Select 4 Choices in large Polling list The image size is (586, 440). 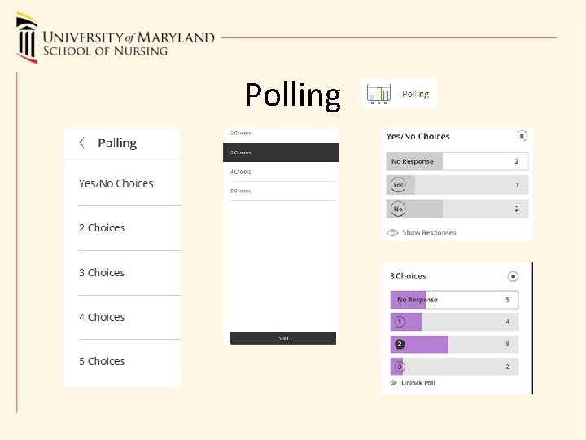102,317
